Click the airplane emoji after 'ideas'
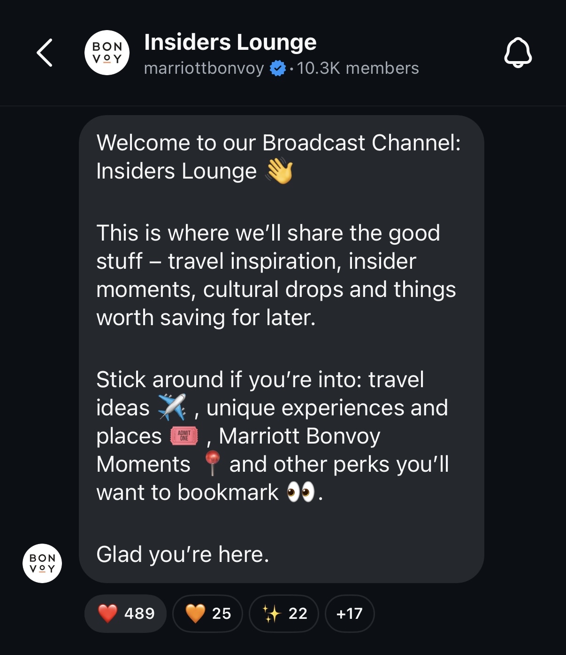Viewport: 566px width, 655px height. pos(172,407)
